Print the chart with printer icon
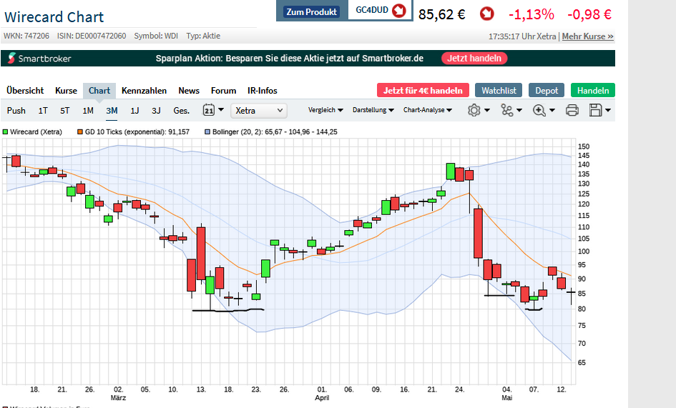 (x=572, y=110)
